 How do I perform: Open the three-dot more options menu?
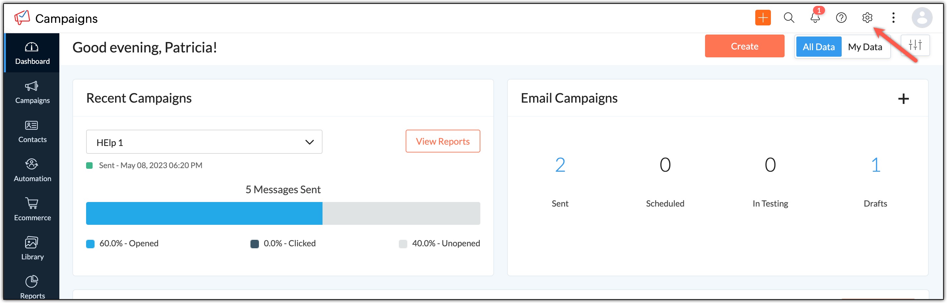point(893,18)
